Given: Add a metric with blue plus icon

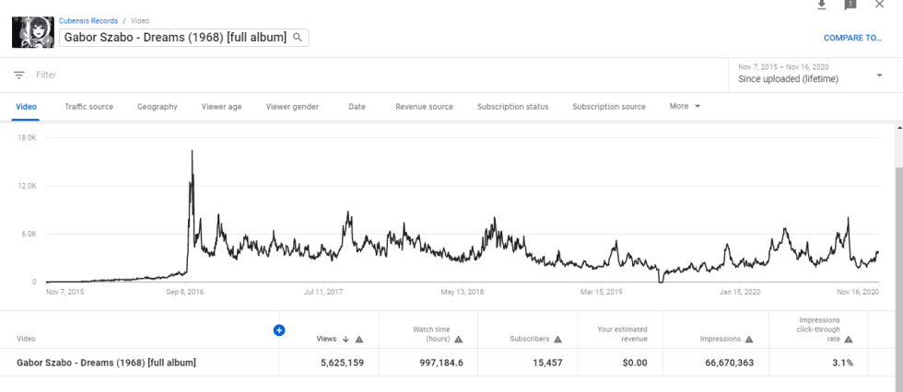Looking at the screenshot, I should click(278, 330).
